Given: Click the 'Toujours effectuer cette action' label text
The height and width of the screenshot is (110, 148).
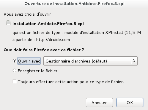Looking at the screenshot, I should pyautogui.click(x=71, y=82).
